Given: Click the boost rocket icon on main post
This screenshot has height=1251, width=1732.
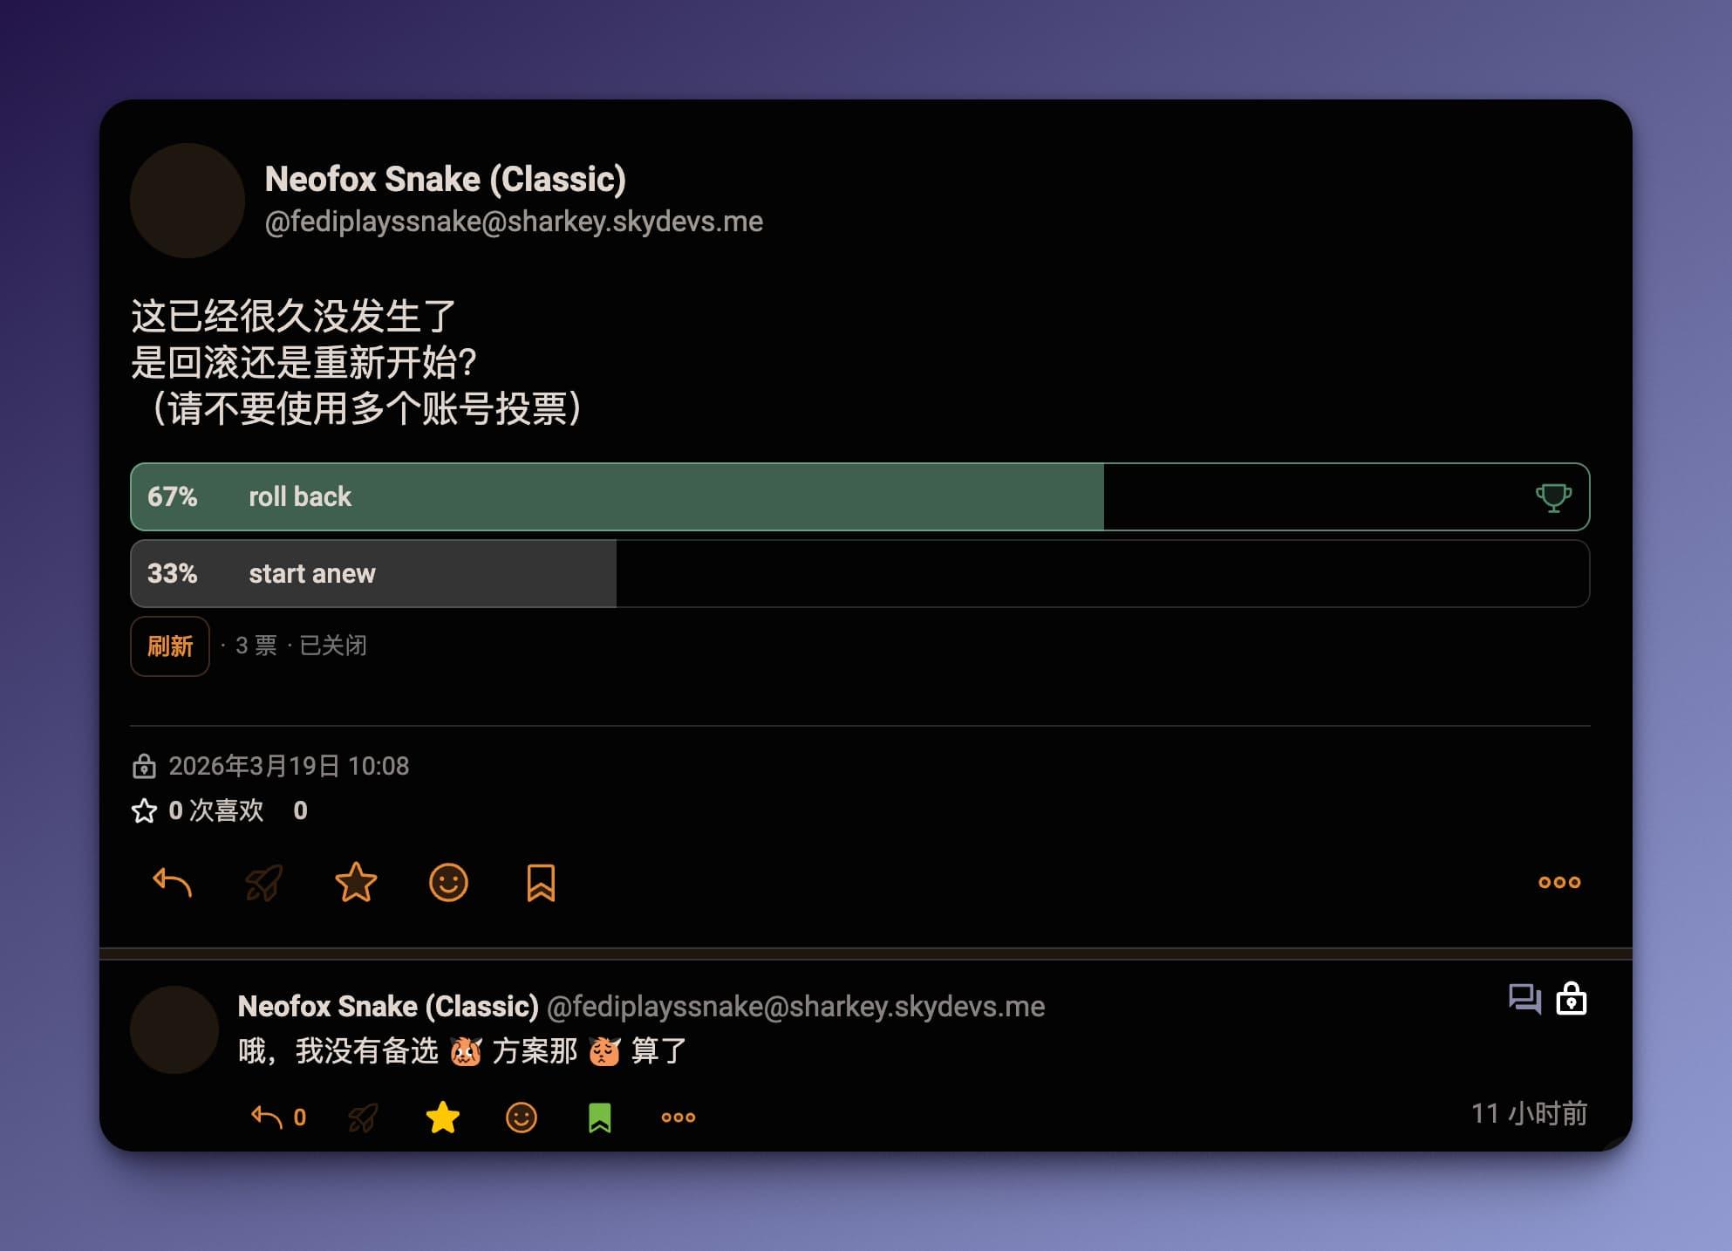Looking at the screenshot, I should (263, 883).
